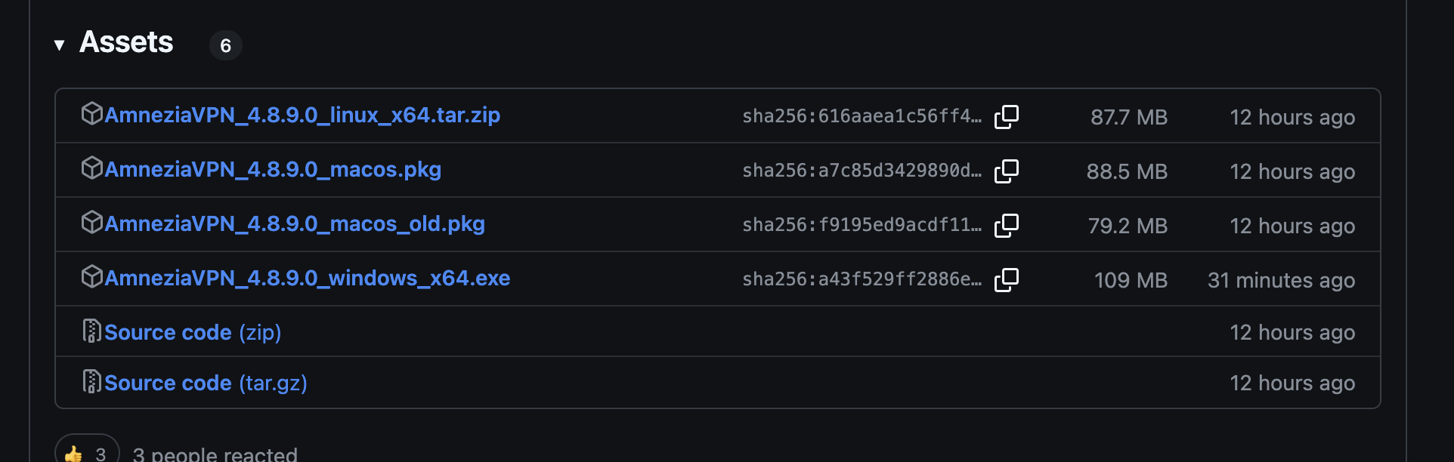Collapse the Assets section triangle
The image size is (1454, 462).
[59, 45]
